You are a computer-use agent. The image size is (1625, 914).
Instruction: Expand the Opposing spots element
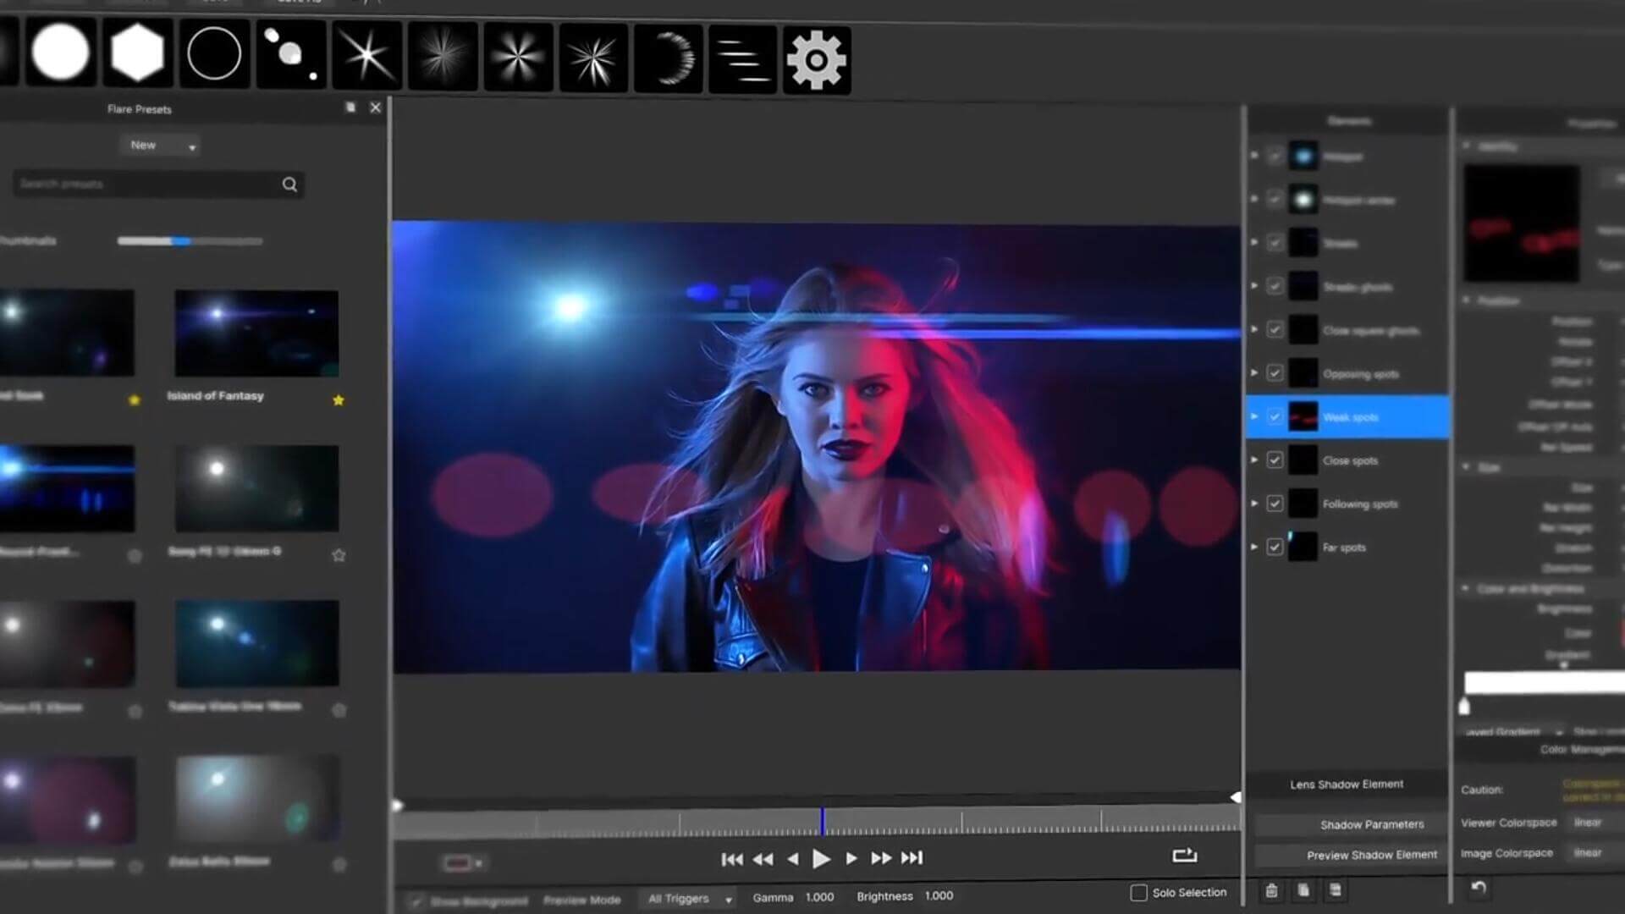point(1254,373)
